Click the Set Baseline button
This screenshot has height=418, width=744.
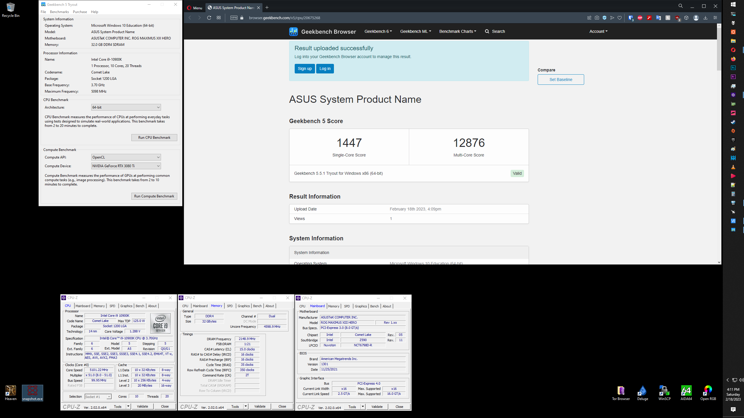pos(561,80)
